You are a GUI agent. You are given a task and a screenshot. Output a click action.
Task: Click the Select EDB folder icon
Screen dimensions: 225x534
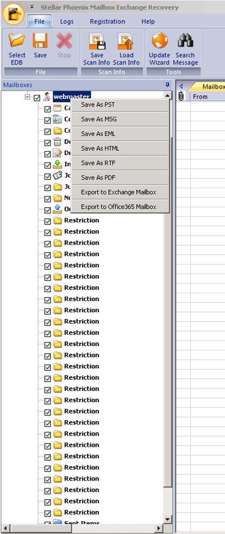click(17, 41)
